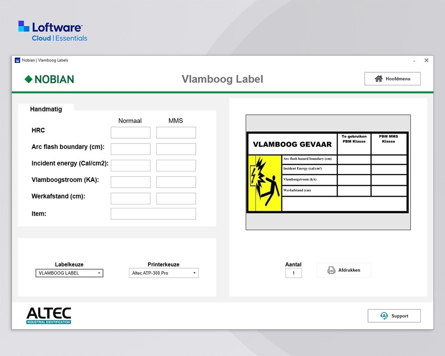The height and width of the screenshot is (356, 445).
Task: Click the HRC Normaal input field
Action: (130, 132)
